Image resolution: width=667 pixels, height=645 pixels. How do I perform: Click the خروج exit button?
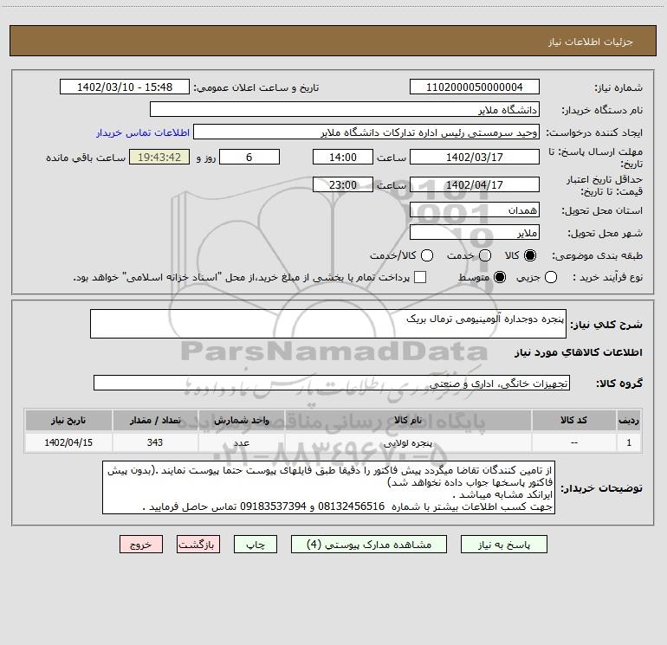(141, 545)
